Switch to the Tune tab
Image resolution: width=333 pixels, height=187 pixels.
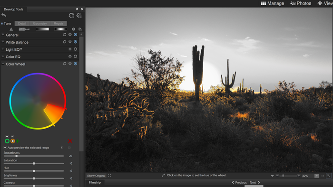7,24
